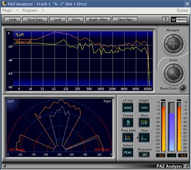Change LF res 40HZ setting

(x=128, y=108)
